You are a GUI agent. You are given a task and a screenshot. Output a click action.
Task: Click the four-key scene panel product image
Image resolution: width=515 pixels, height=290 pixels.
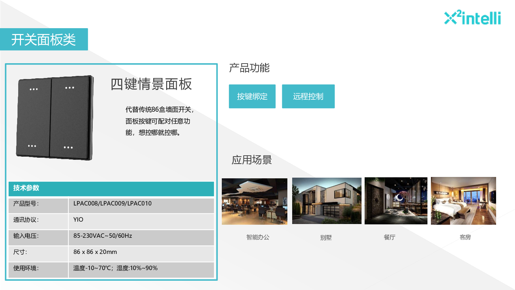[x=55, y=118]
